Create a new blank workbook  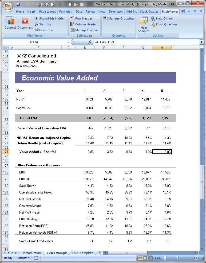coord(70,5)
